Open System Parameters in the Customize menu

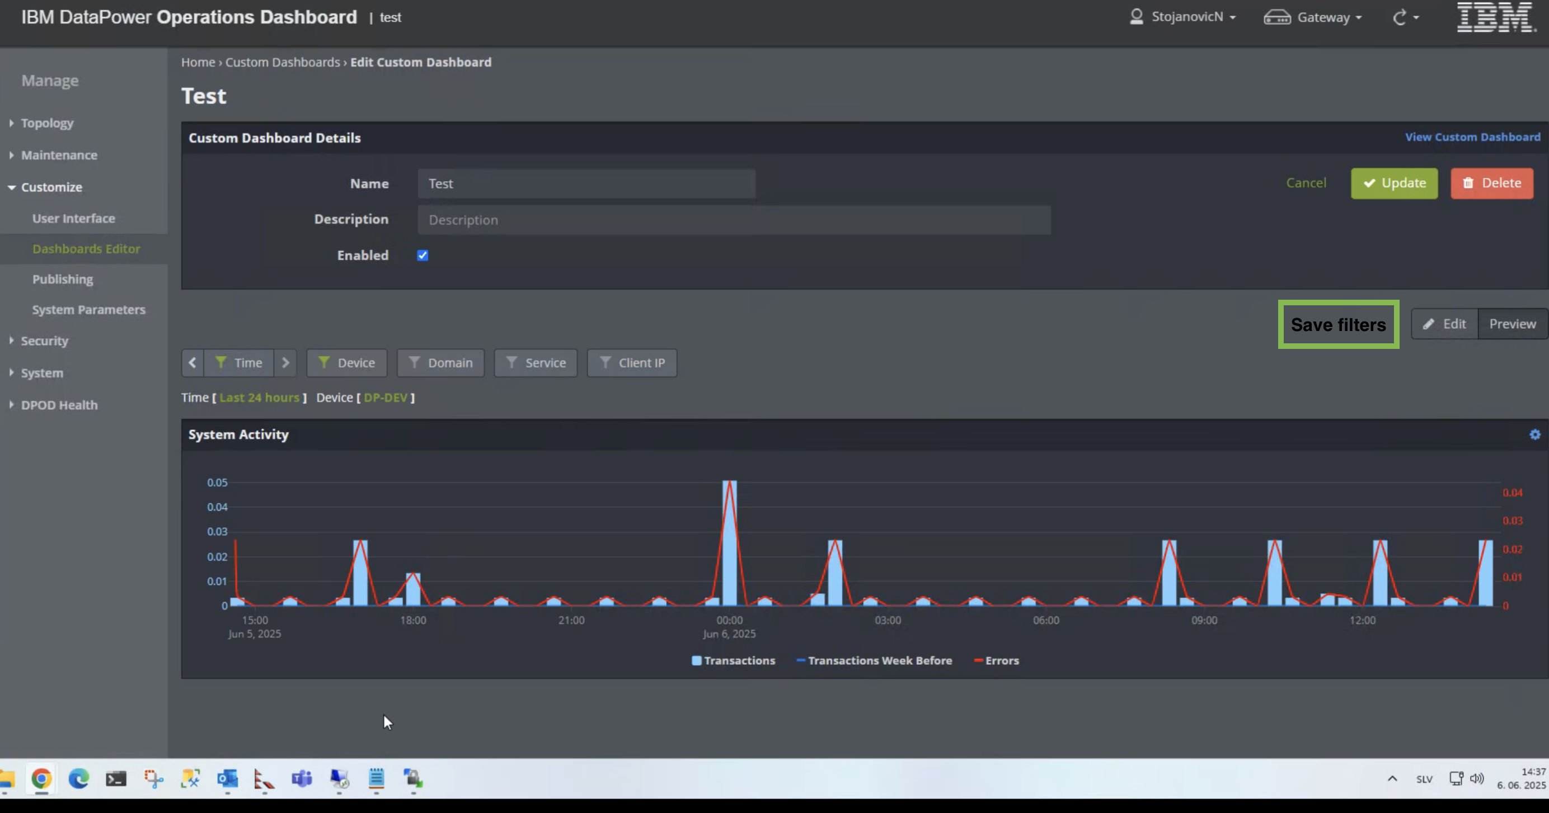(88, 309)
